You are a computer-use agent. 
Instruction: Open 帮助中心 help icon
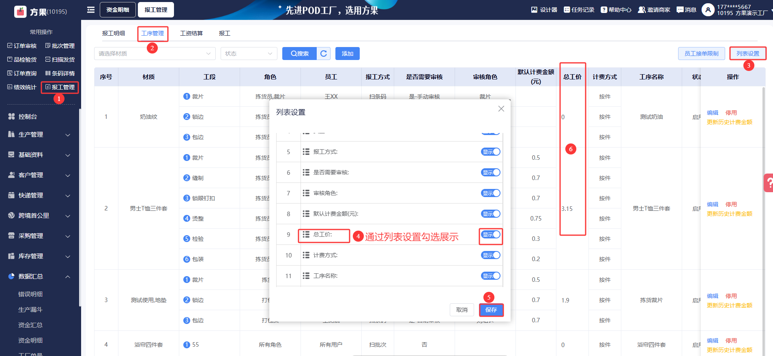tap(604, 10)
